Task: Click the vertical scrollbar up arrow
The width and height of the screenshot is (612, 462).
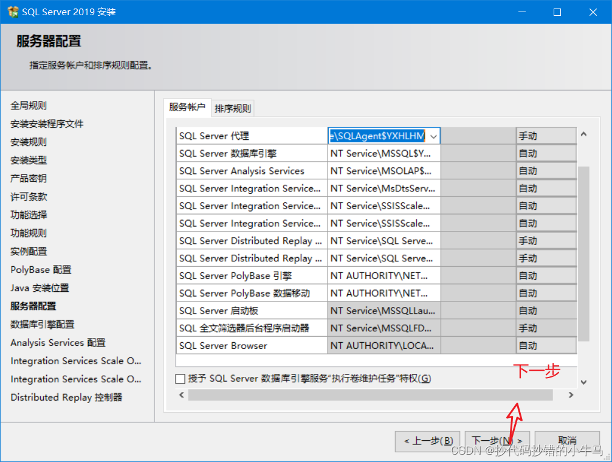Action: tap(583, 134)
